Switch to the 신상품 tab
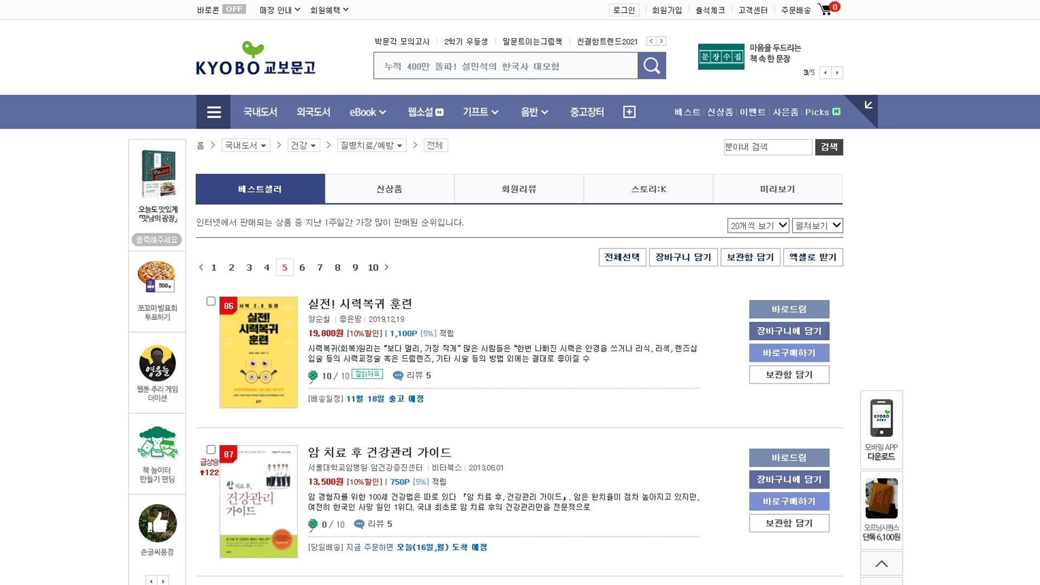 [389, 189]
